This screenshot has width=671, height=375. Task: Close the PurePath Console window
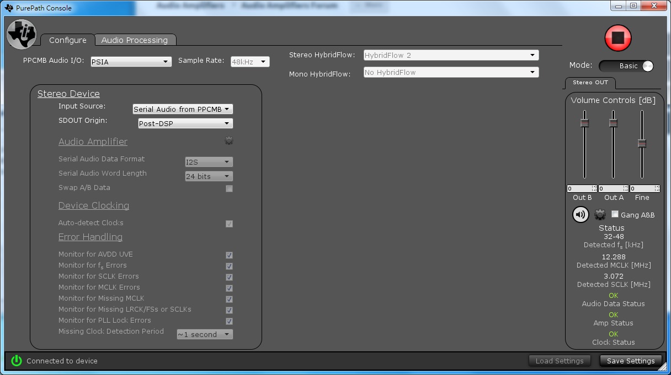tap(653, 6)
